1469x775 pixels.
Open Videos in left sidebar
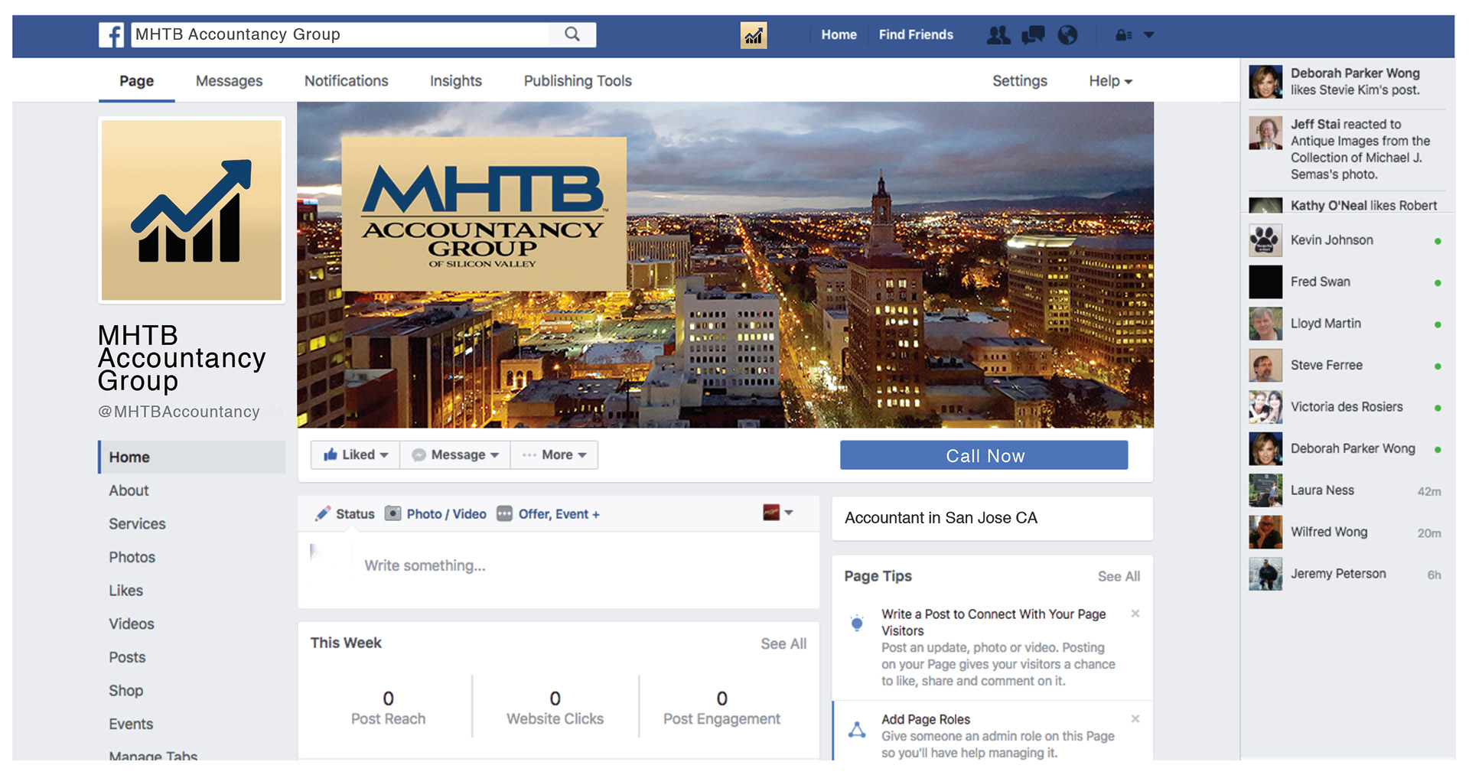[x=131, y=624]
